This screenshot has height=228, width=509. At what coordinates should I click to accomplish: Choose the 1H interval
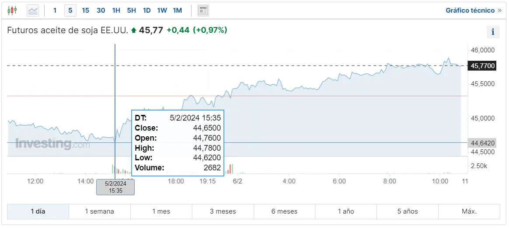point(116,10)
